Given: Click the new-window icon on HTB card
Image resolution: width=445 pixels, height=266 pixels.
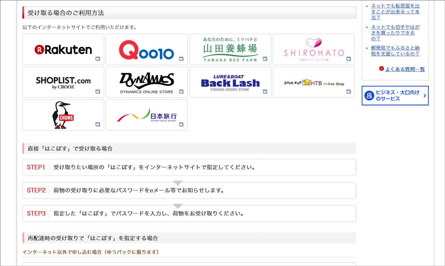Looking at the screenshot, I should click(x=348, y=92).
